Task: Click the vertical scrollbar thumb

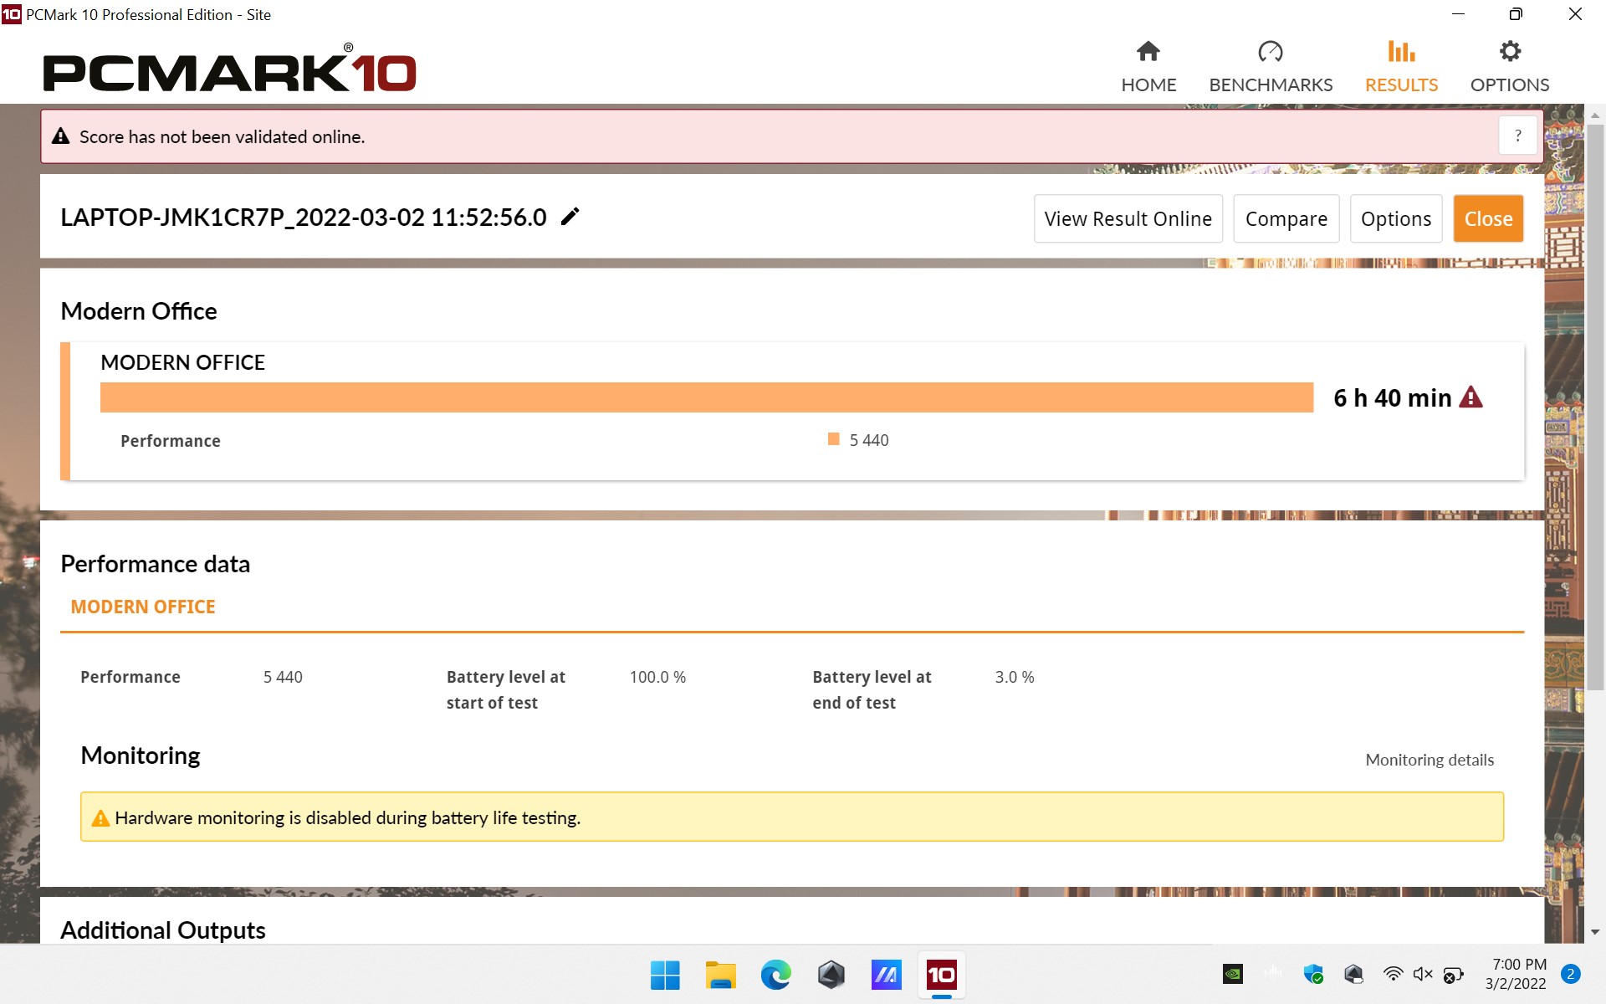Action: tap(1595, 407)
